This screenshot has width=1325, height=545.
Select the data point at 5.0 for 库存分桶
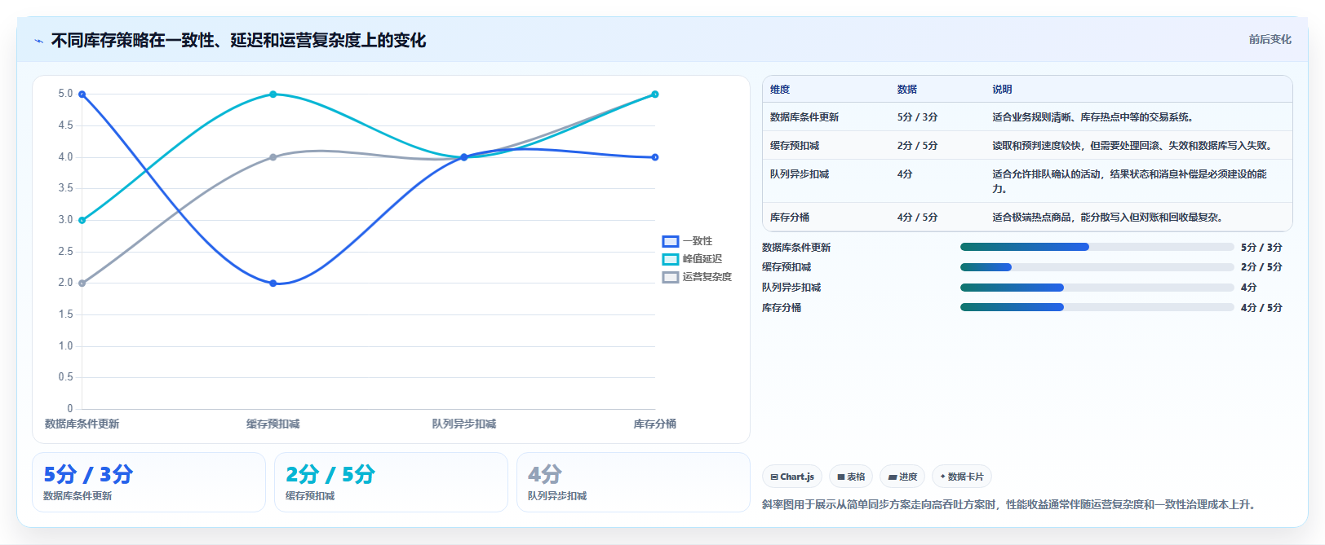[655, 94]
